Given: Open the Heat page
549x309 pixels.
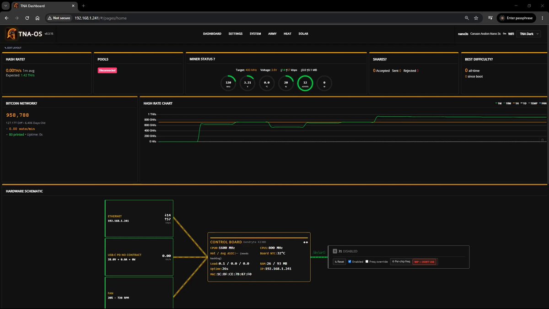Looking at the screenshot, I should click(x=287, y=34).
